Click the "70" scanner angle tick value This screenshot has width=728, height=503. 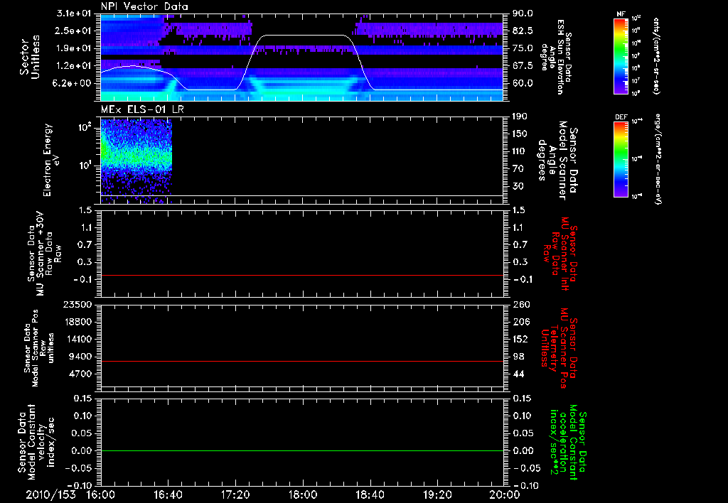(x=518, y=169)
